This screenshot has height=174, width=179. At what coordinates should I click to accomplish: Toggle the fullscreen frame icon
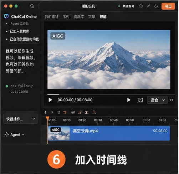(140, 100)
